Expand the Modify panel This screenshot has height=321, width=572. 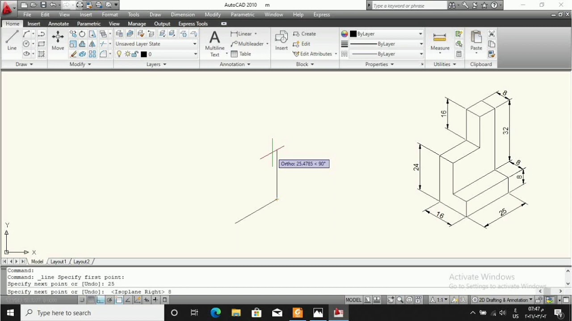click(x=80, y=64)
